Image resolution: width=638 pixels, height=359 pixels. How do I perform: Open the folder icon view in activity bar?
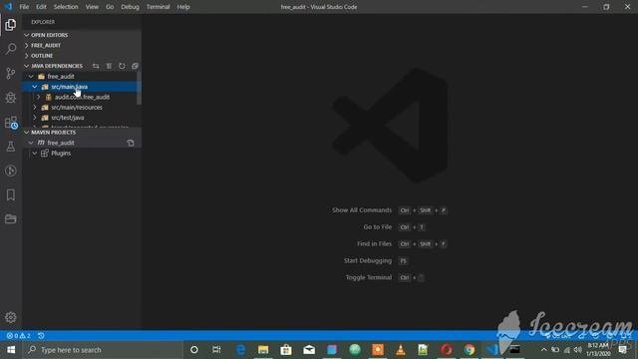(11, 219)
